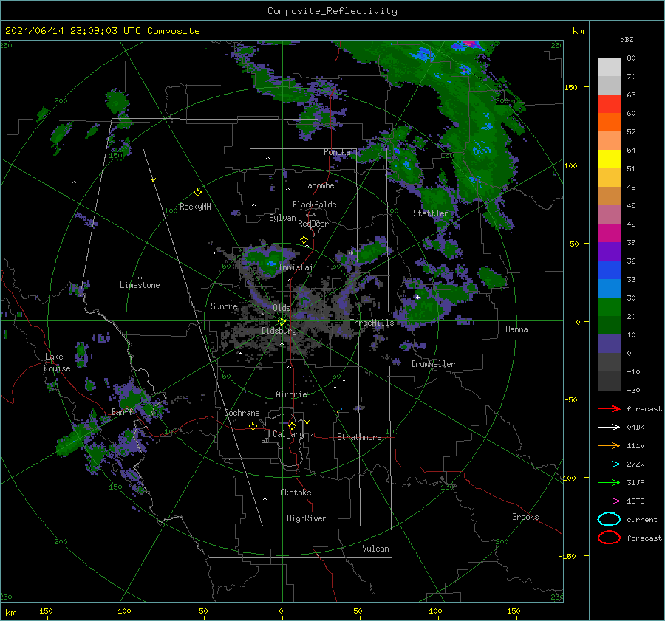Click the Blackfalds label

coord(314,205)
